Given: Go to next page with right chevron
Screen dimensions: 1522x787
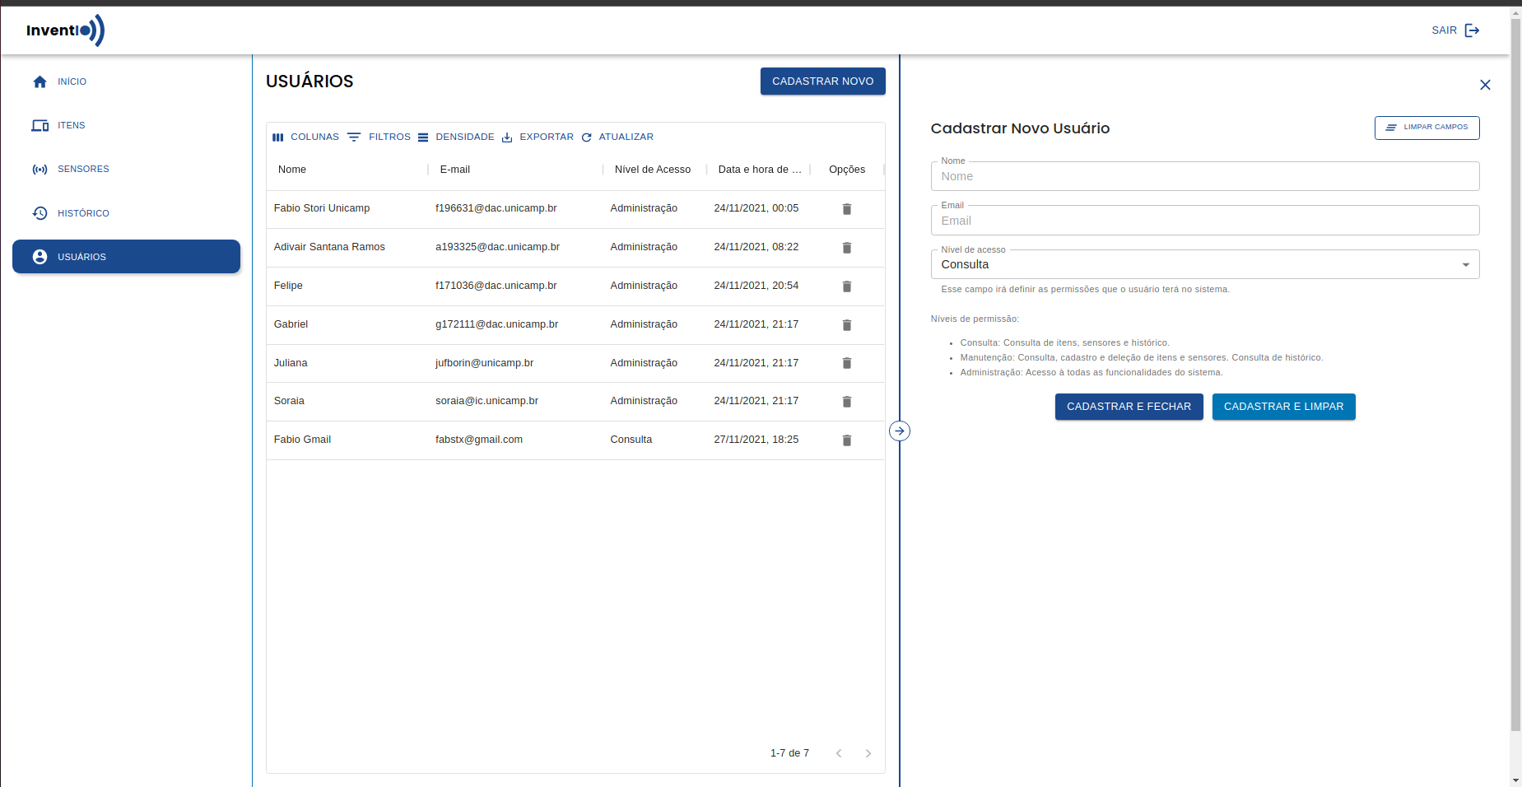Looking at the screenshot, I should coord(868,752).
